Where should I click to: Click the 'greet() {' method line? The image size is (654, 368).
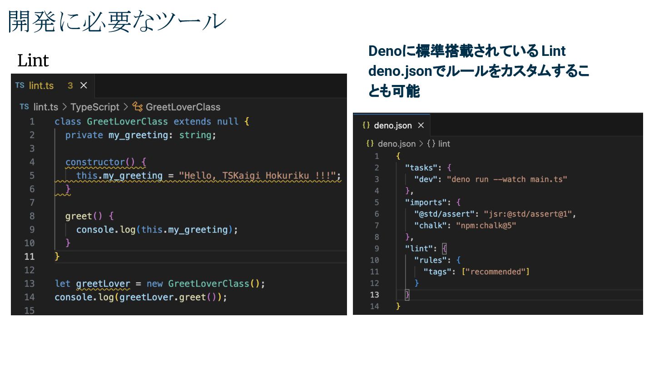(x=89, y=216)
